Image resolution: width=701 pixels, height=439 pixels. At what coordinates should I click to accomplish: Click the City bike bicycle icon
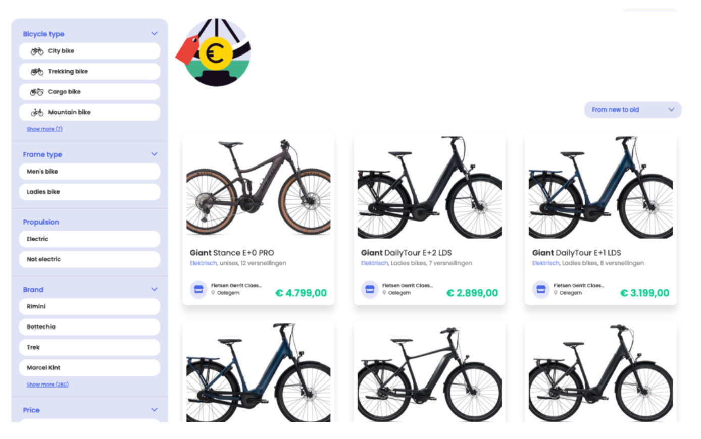pyautogui.click(x=37, y=51)
